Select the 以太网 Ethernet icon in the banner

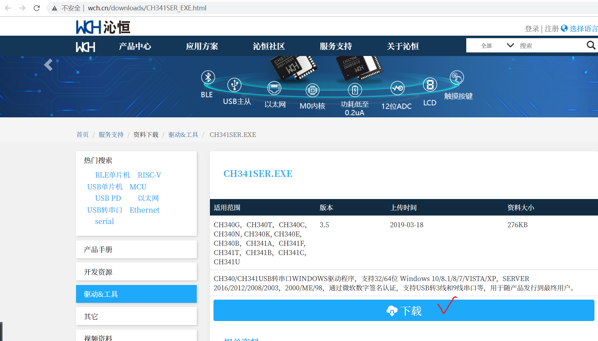coord(274,88)
